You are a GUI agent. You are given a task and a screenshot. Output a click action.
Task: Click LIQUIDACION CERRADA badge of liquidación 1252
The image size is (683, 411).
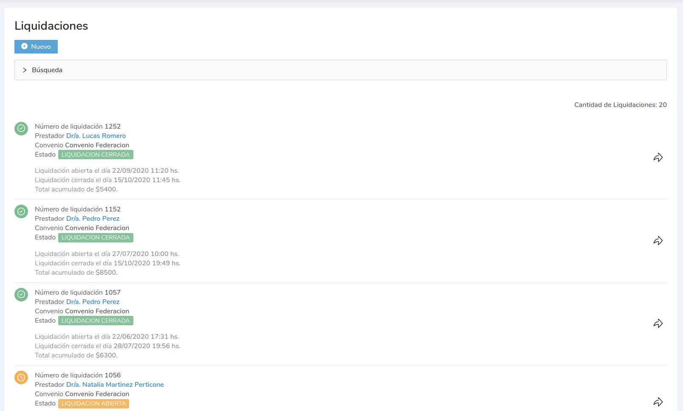[x=96, y=155]
